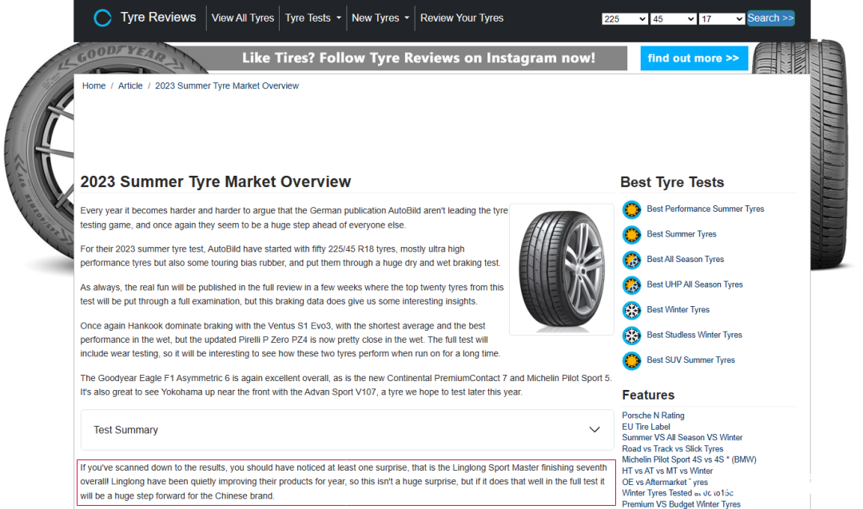Click the sun icon beside Best SUV Summer Tyres

click(x=632, y=361)
